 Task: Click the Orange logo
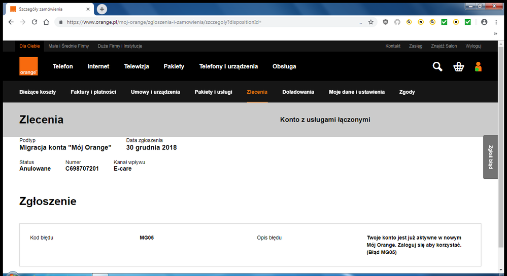pyautogui.click(x=28, y=66)
